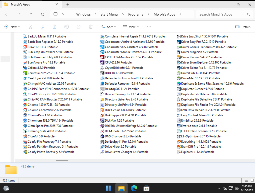The width and height of the screenshot is (255, 193).
Task: Open the See more toolbar options
Action: (149, 27)
